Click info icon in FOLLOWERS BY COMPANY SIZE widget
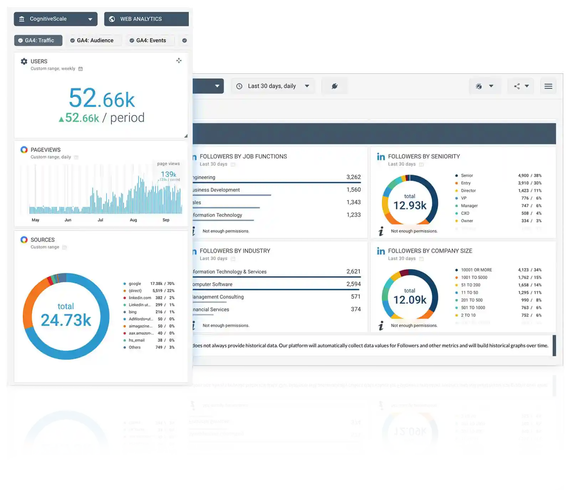 381,325
